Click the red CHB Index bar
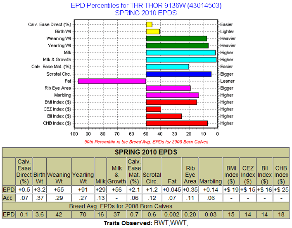Image resolution: width=292 pixels, height=228 pixels. click(177, 123)
